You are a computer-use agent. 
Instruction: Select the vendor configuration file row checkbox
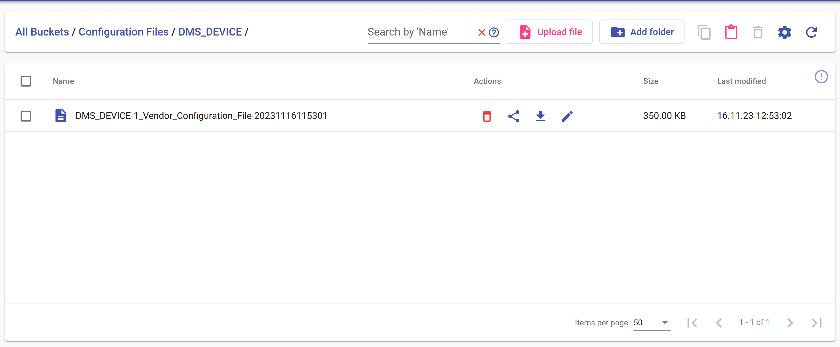(26, 116)
